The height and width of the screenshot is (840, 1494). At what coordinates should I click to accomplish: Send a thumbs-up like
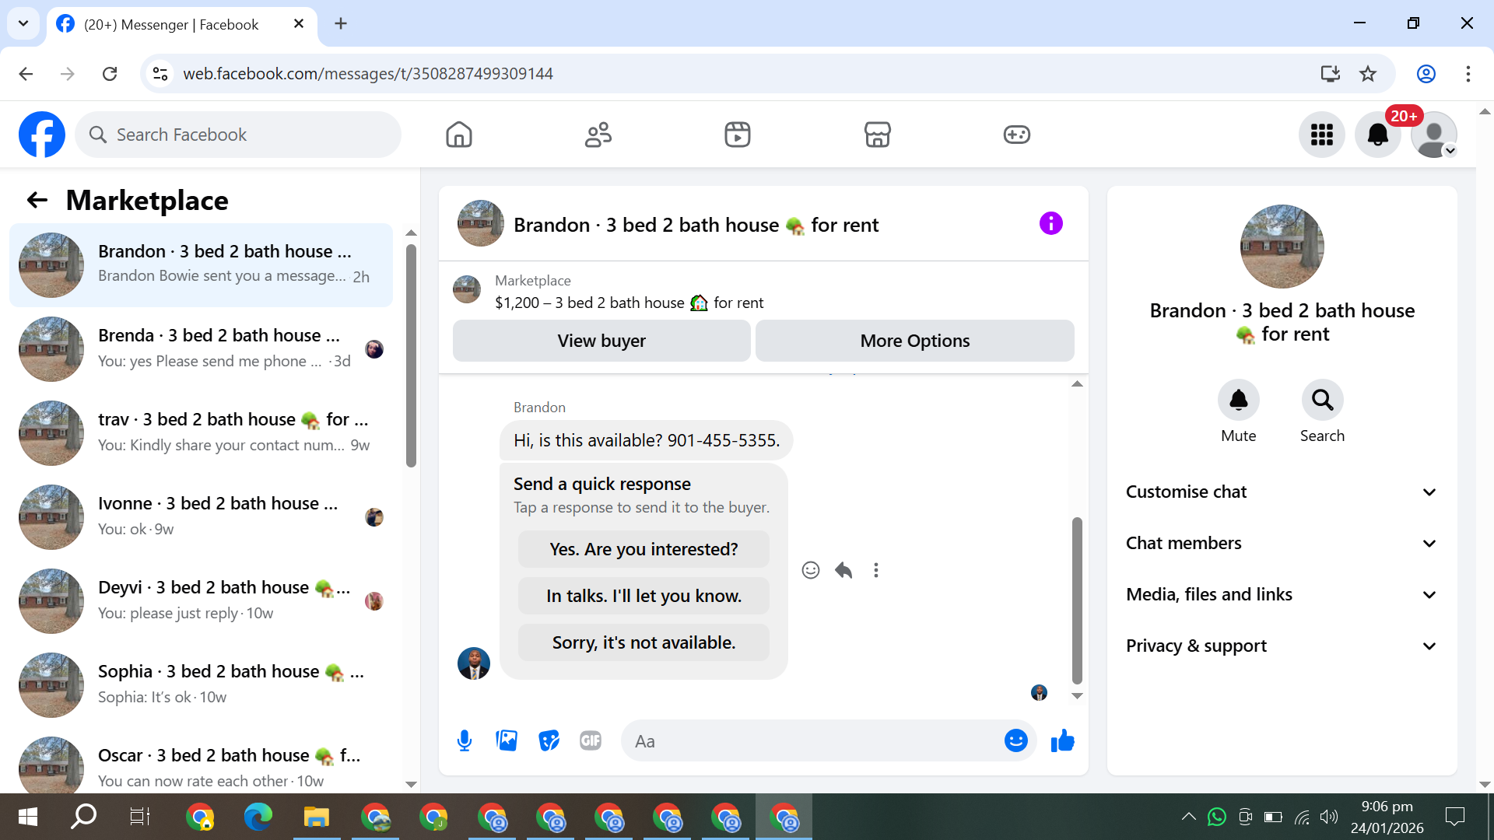pyautogui.click(x=1062, y=741)
